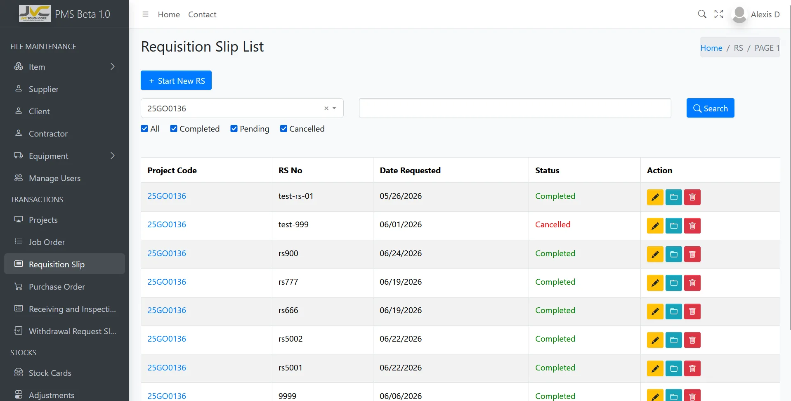
Task: Delete requisition rs900 with trash icon
Action: 692,254
